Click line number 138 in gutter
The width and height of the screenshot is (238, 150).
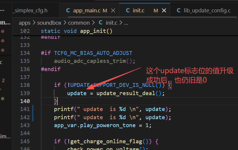pyautogui.click(x=25, y=85)
